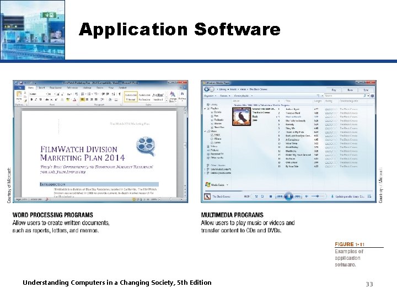Click the Back button in Media Player
The image size is (397, 298).
coord(207,89)
